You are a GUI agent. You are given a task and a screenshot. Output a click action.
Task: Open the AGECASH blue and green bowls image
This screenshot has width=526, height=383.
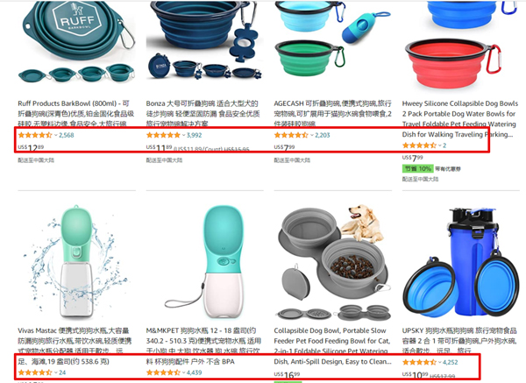332,39
